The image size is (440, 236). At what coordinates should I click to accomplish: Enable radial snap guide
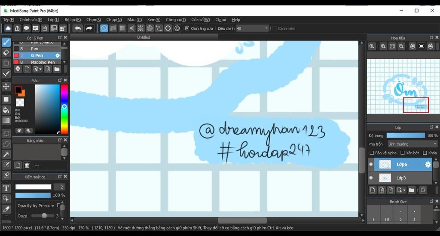click(141, 28)
